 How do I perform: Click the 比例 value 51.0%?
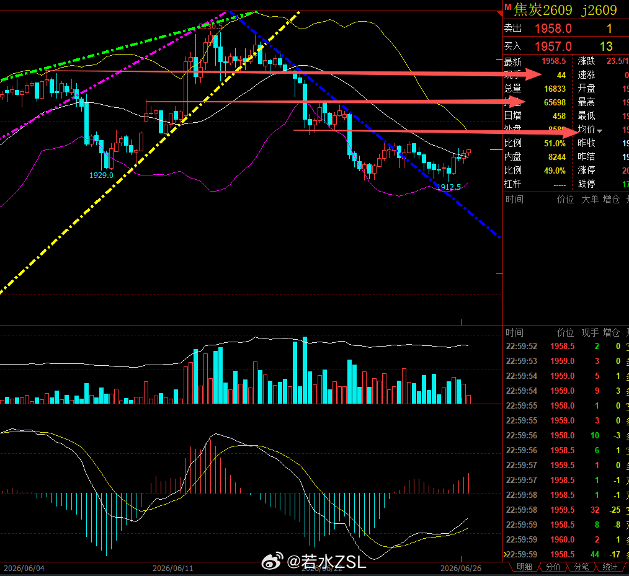555,143
